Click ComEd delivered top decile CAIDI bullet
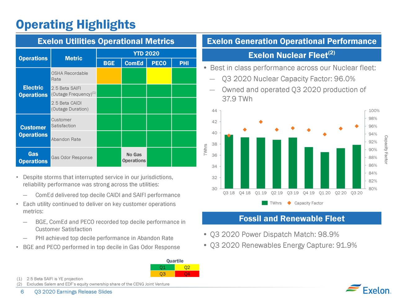The image size is (397, 298). 108,195
